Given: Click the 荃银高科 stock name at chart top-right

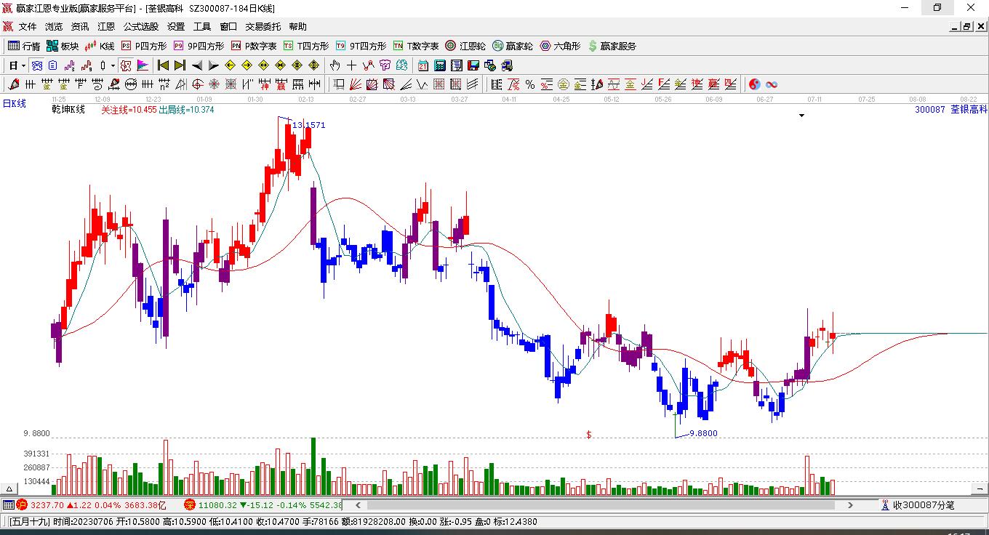Looking at the screenshot, I should point(969,110).
